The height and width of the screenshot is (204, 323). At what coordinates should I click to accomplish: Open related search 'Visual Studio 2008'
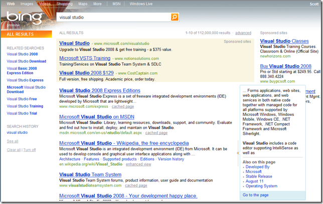[x=22, y=54]
